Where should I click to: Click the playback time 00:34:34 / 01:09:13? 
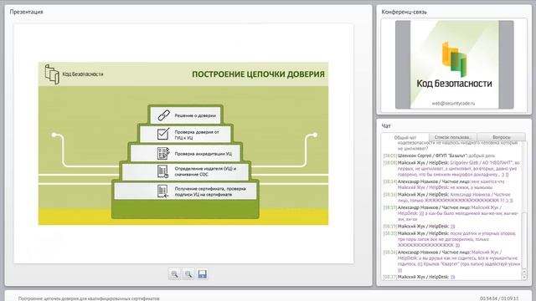point(499,298)
